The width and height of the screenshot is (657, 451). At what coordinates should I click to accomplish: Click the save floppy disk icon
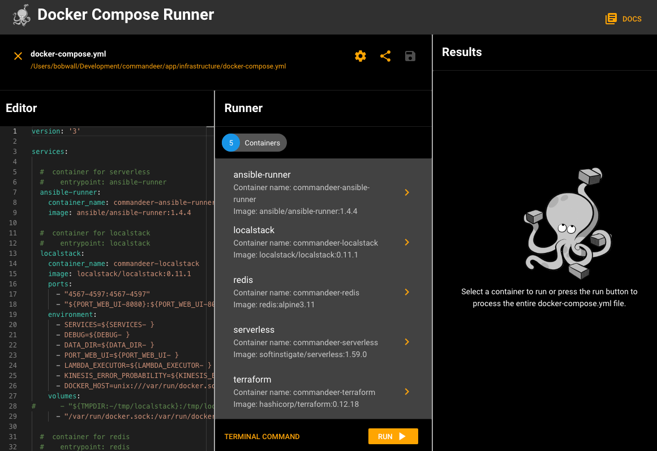[410, 56]
